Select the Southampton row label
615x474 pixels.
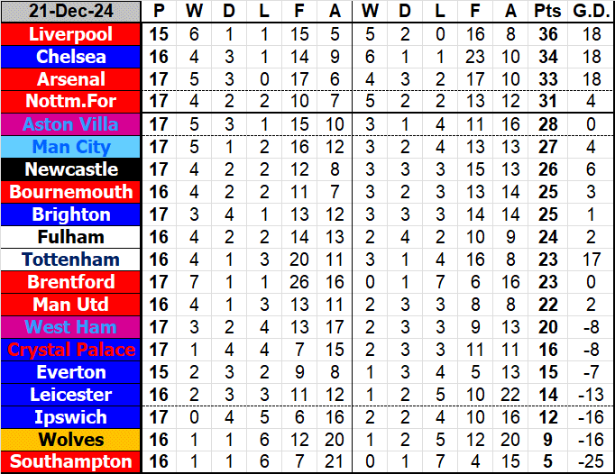[x=71, y=462]
